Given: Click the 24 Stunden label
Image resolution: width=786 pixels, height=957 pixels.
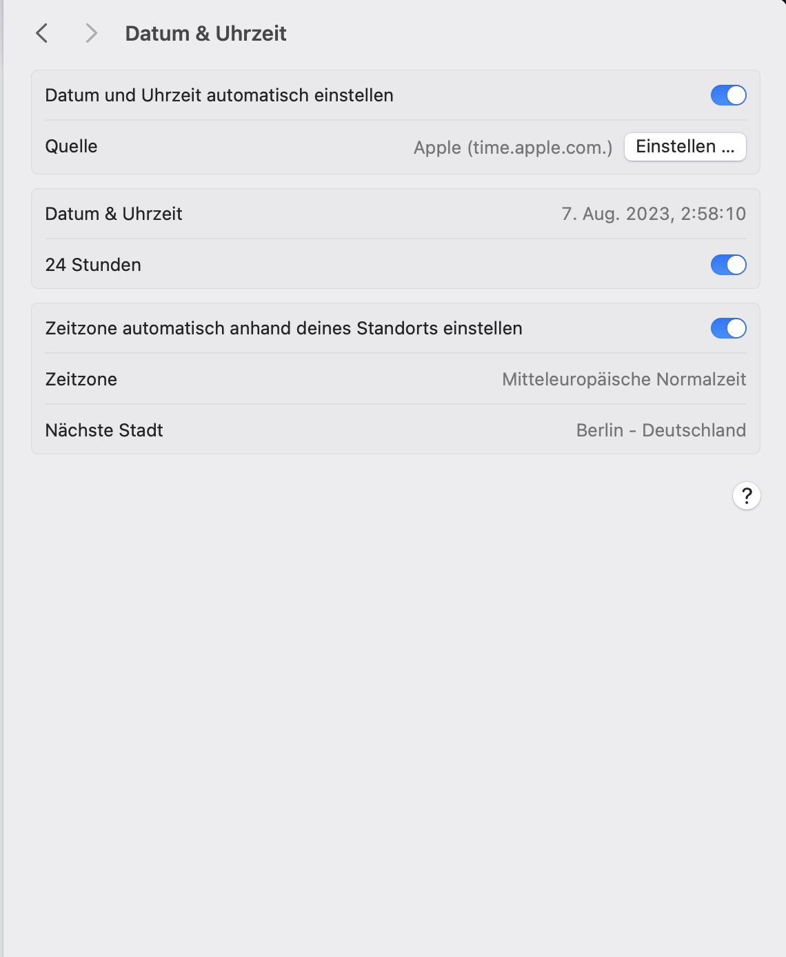Looking at the screenshot, I should 93,265.
